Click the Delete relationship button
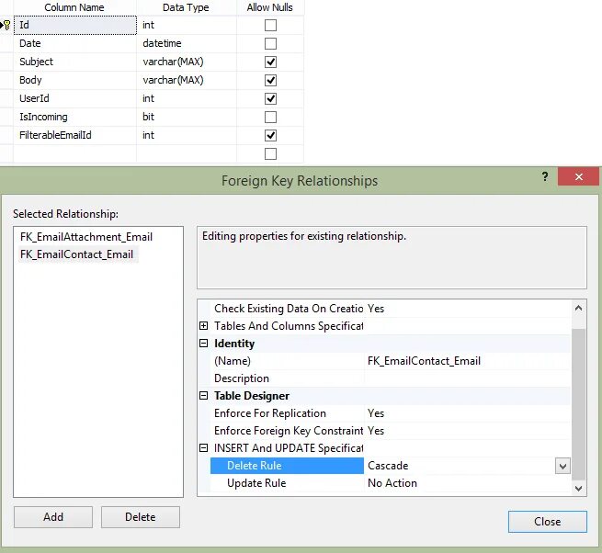Image resolution: width=602 pixels, height=553 pixels. [x=141, y=517]
